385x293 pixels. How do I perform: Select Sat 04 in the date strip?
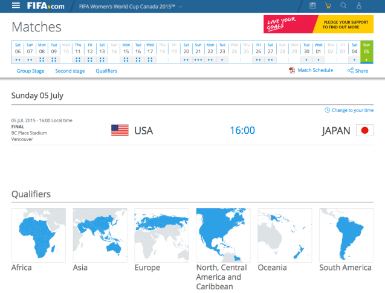coord(355,52)
